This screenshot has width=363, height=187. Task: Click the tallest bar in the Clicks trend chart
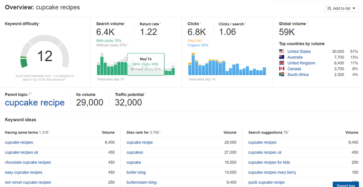point(193,64)
